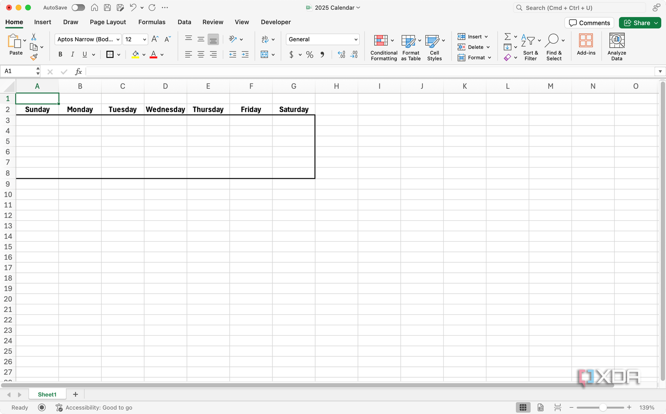Open the font name dropdown
The width and height of the screenshot is (666, 414).
(x=118, y=40)
